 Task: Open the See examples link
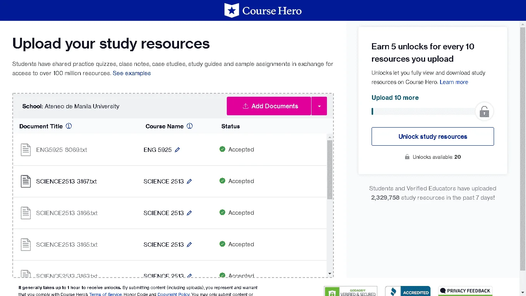coord(132,73)
